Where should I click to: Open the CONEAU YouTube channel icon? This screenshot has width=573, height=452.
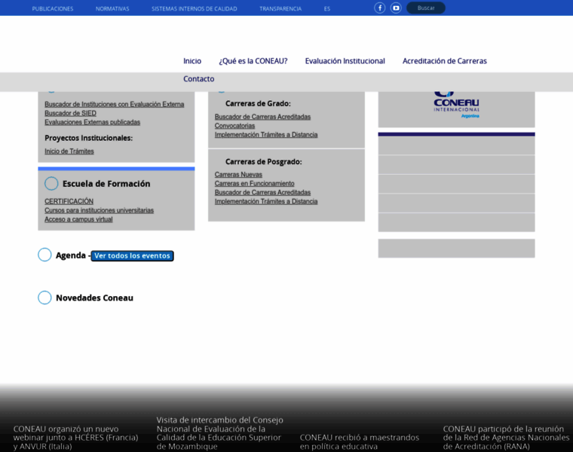396,8
